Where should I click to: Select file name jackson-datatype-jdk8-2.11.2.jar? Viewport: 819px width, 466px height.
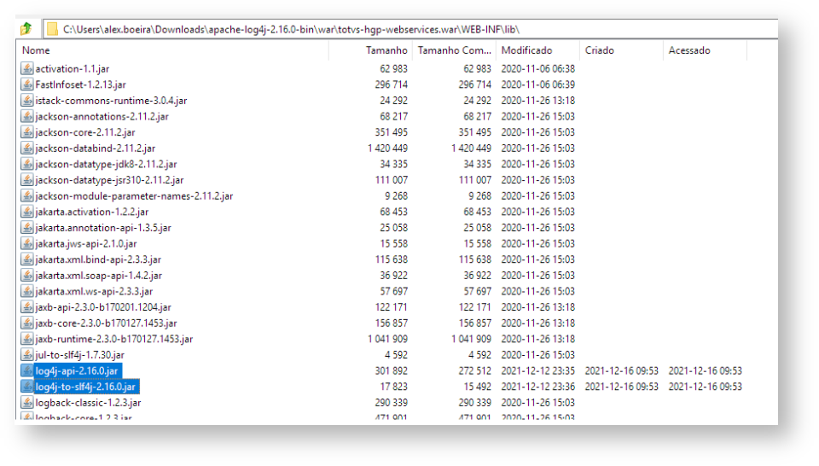point(106,164)
